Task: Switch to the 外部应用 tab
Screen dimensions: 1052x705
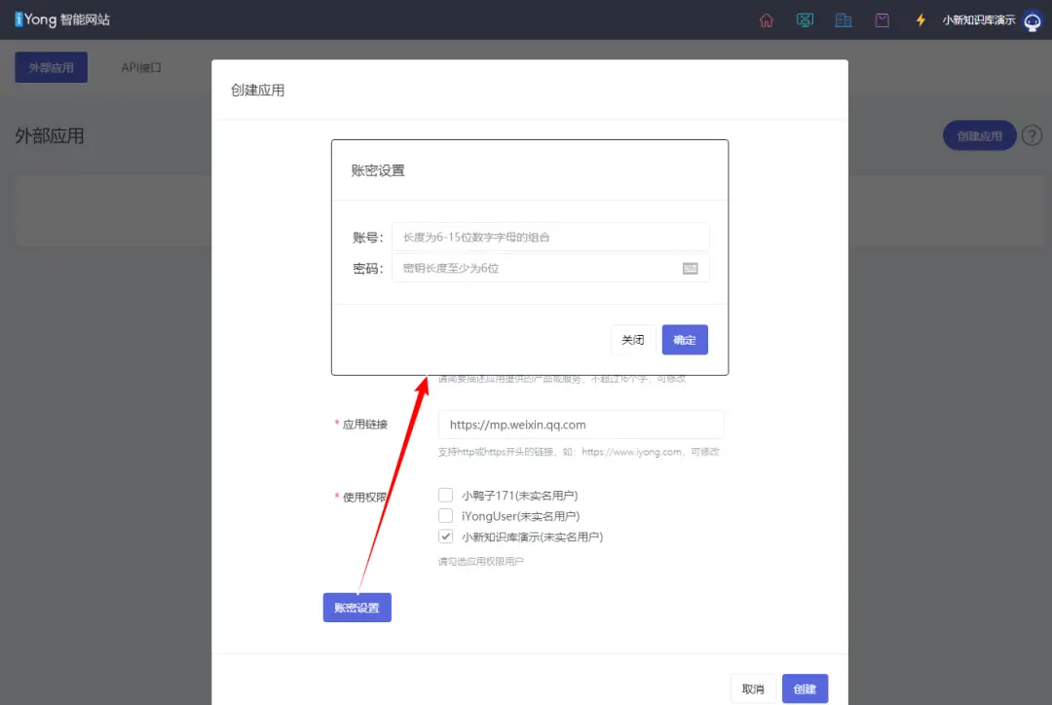Action: [x=51, y=67]
